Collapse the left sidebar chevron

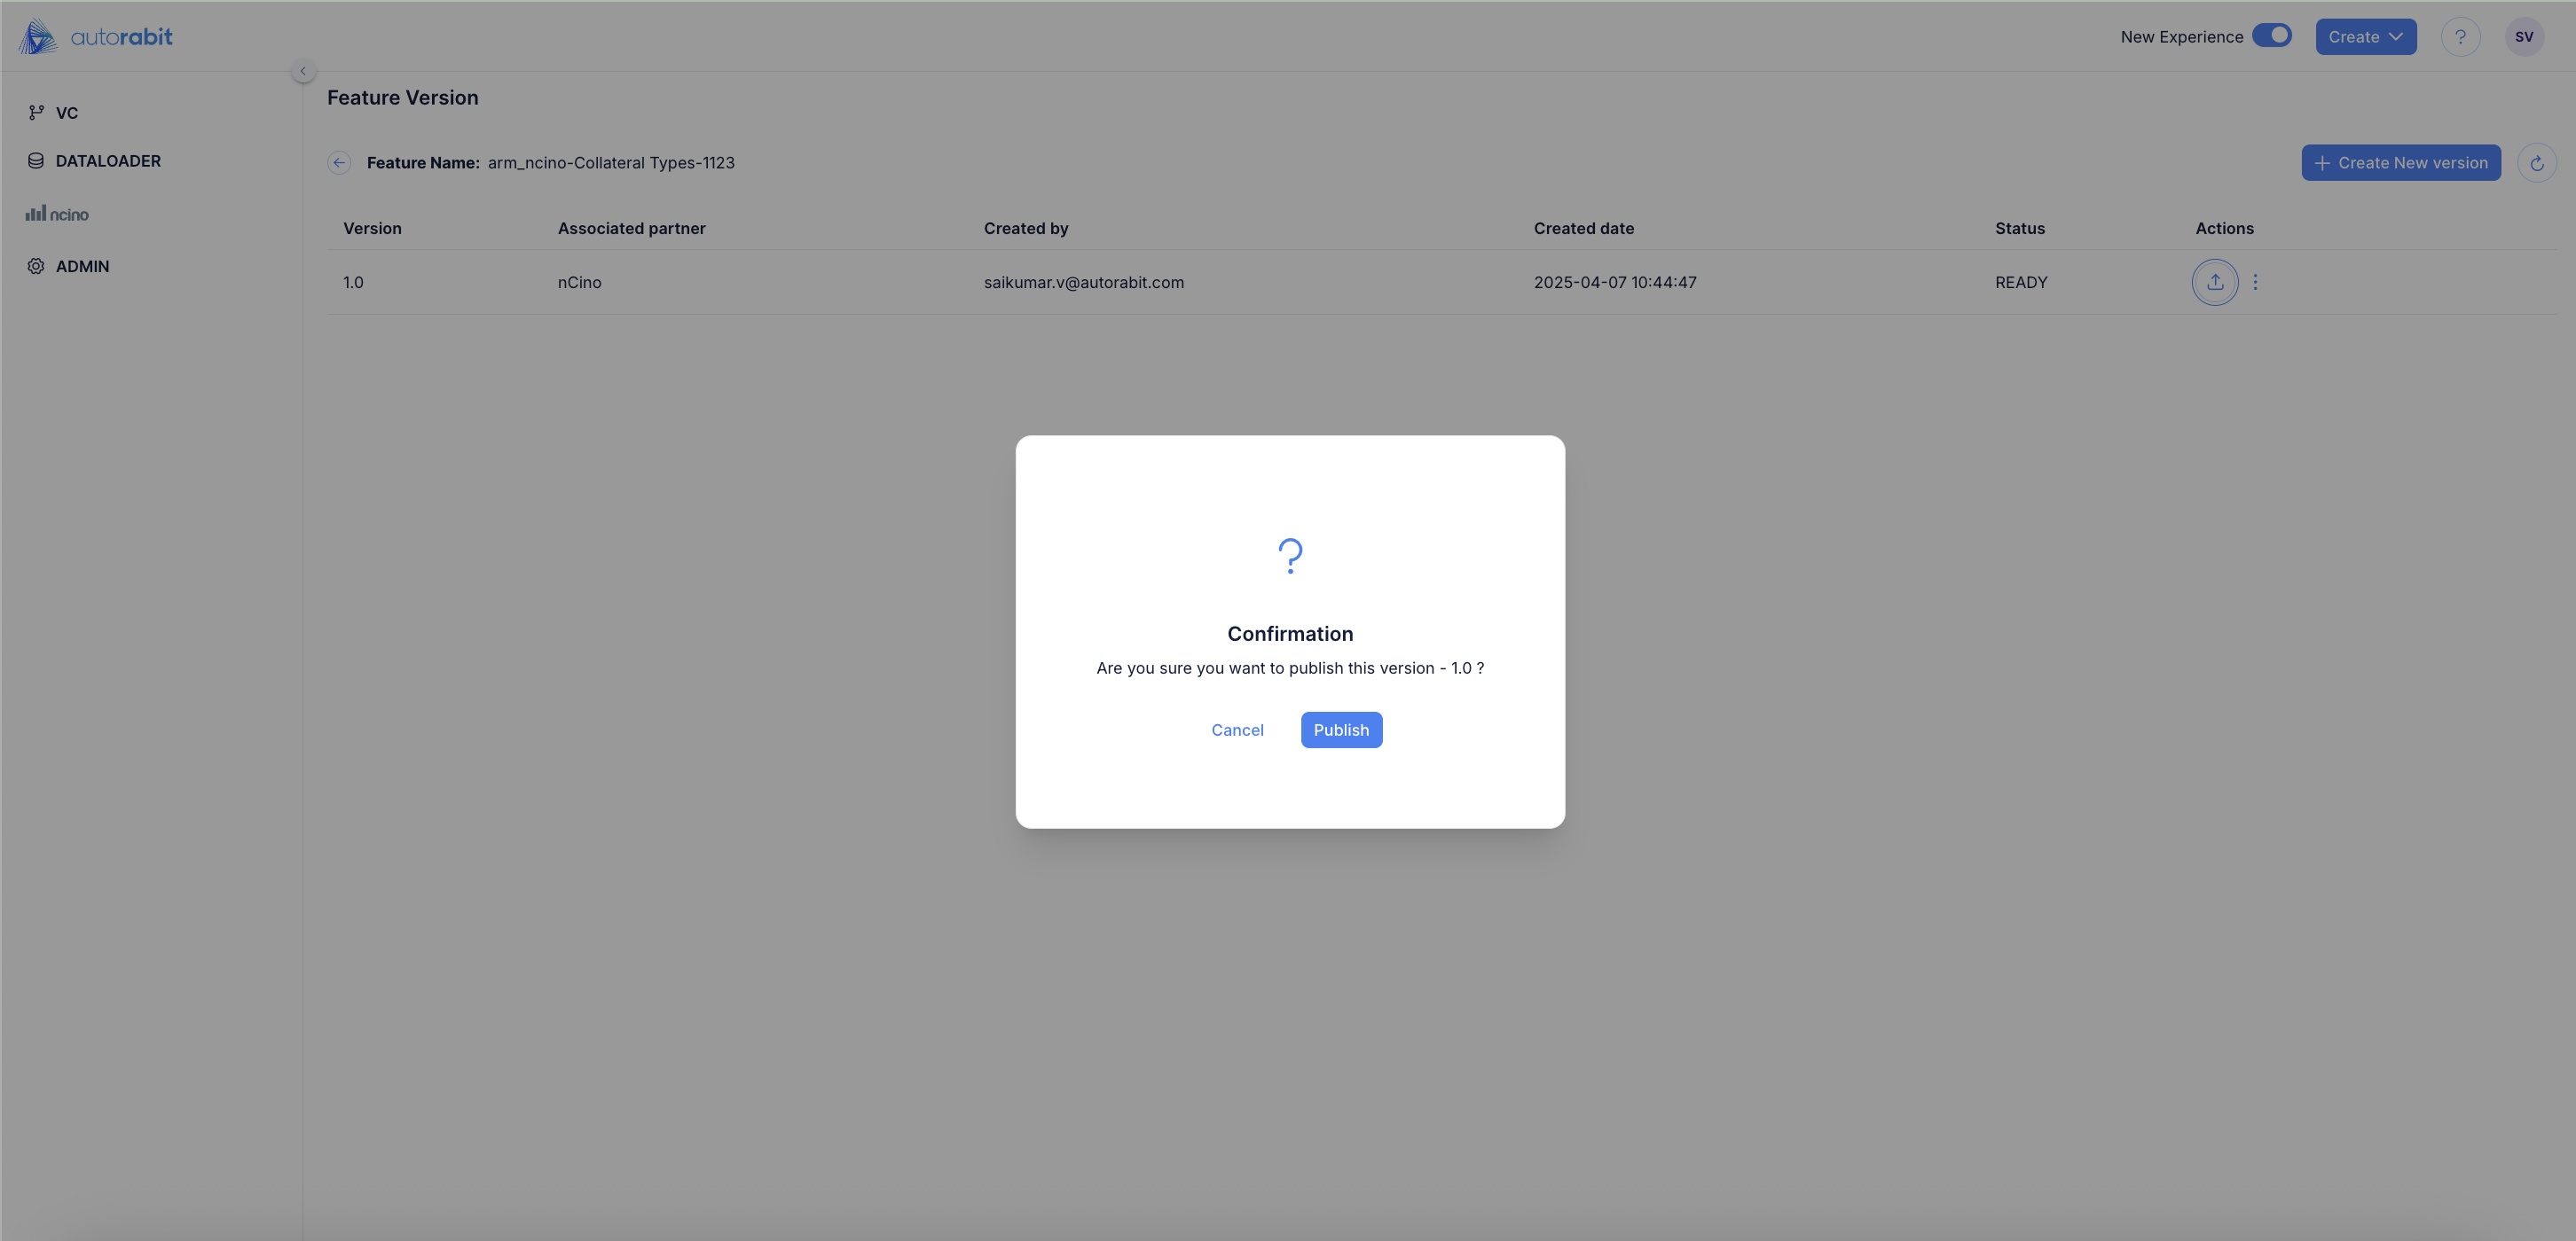click(303, 71)
